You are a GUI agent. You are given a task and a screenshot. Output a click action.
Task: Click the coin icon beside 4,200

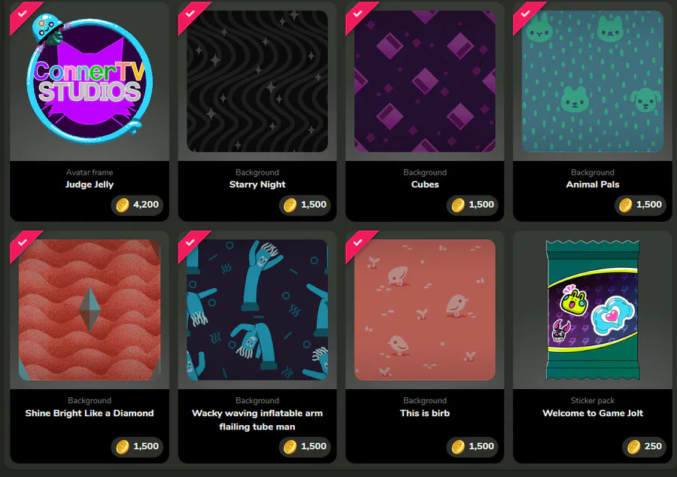pos(123,205)
